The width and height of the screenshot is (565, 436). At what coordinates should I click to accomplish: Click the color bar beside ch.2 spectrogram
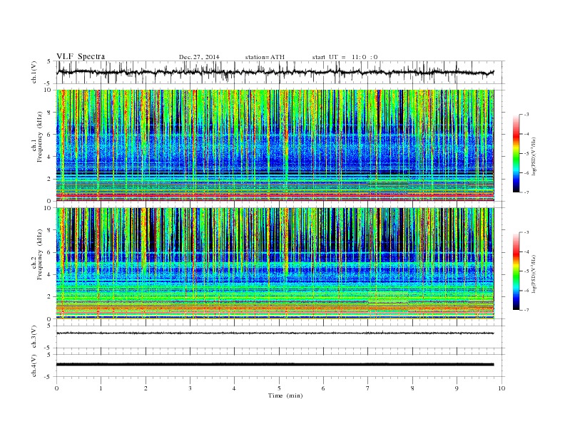tap(516, 271)
